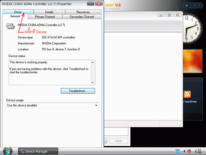The image size is (206, 155).
Task: Select the General tab
Action: tap(15, 16)
